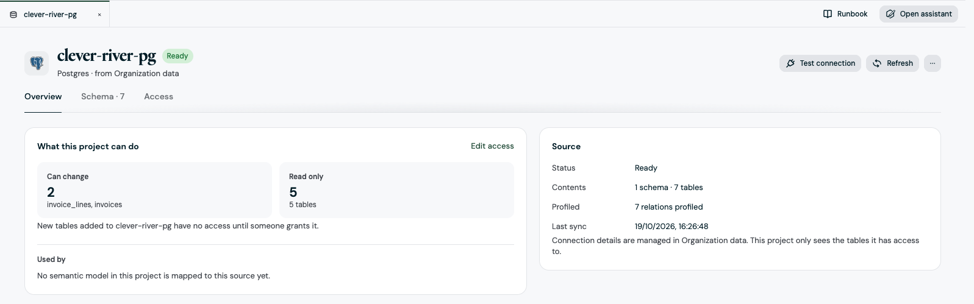This screenshot has width=974, height=304.
Task: Select the clever-river-pg tab title
Action: click(50, 15)
